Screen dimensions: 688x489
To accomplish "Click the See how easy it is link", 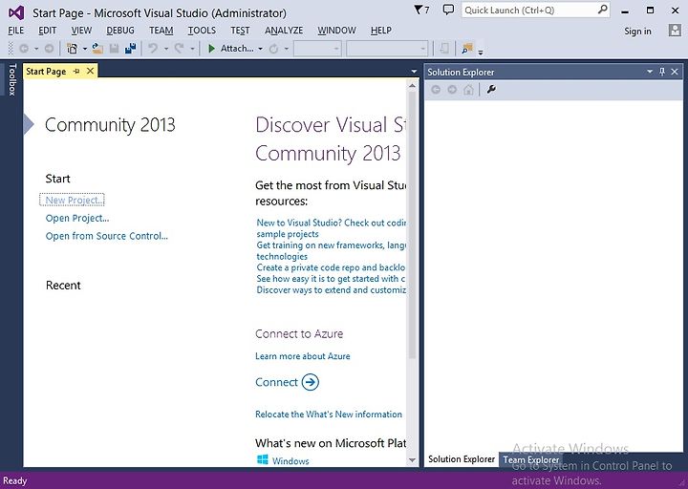I will click(x=331, y=279).
